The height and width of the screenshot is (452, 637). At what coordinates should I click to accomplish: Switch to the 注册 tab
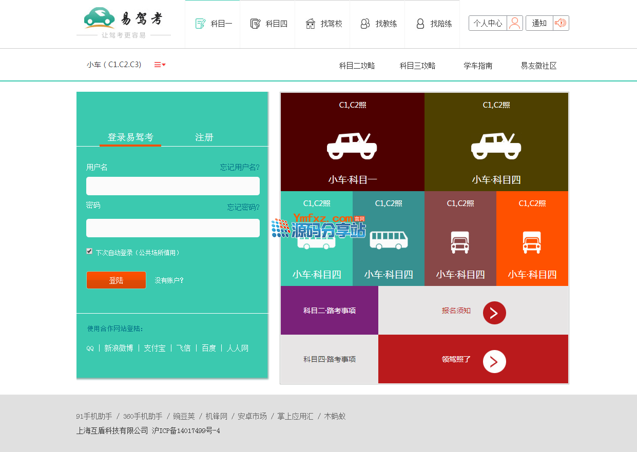click(204, 137)
